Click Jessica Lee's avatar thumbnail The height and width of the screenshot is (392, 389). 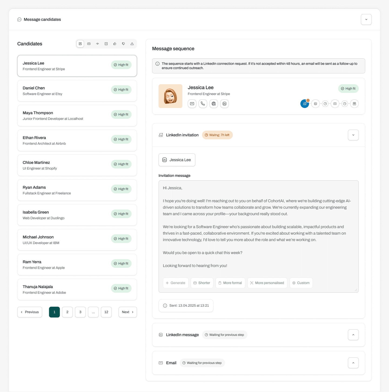pos(170,96)
